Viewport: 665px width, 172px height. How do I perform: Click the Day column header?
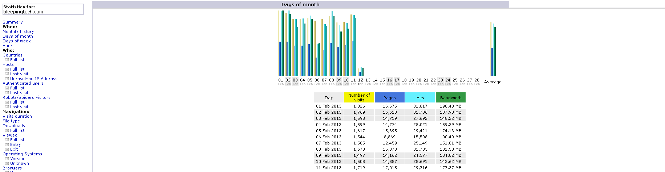click(329, 97)
